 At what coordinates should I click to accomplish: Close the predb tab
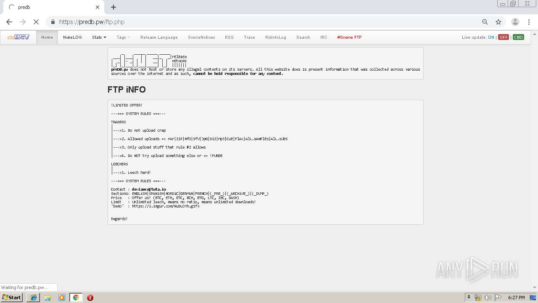click(98, 7)
